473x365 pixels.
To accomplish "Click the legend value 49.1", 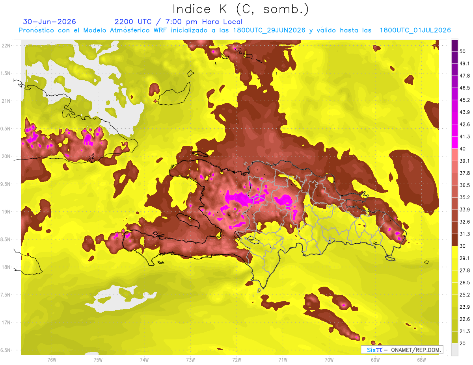I will pos(465,64).
